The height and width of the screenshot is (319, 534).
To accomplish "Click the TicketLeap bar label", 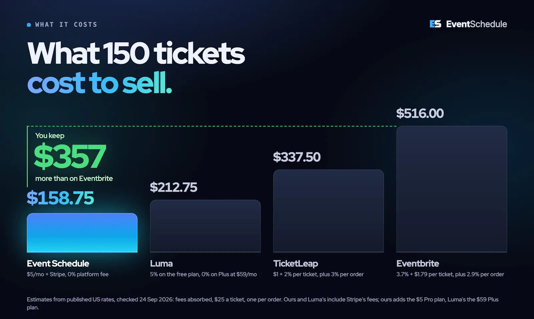I will (x=296, y=264).
